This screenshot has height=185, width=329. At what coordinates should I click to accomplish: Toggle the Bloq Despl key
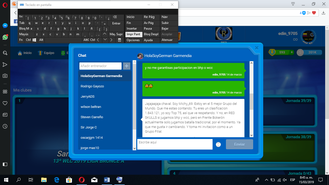(x=151, y=34)
